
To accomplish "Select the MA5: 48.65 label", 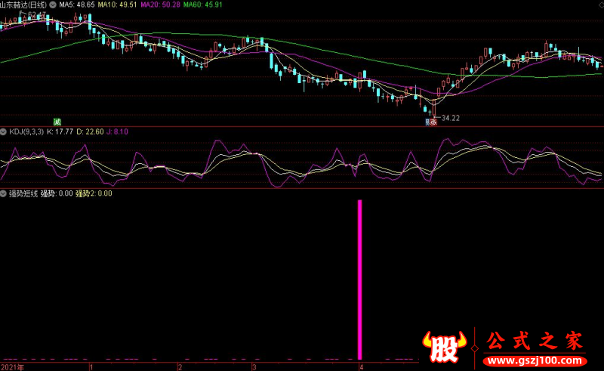I will click(77, 5).
